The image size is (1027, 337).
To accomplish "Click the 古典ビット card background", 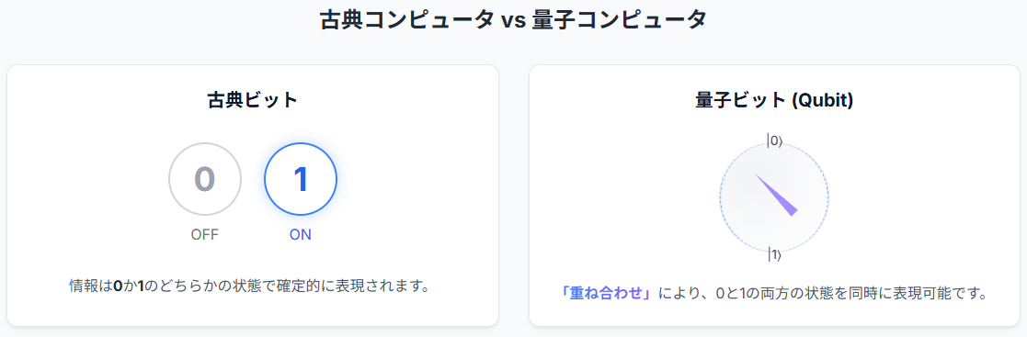I will tap(253, 196).
